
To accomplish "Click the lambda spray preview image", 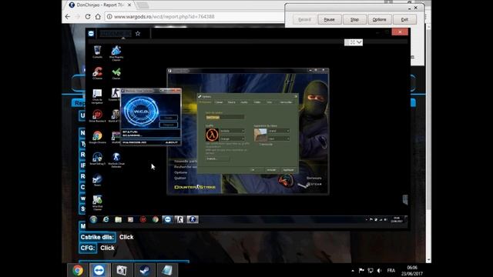I will click(213, 135).
